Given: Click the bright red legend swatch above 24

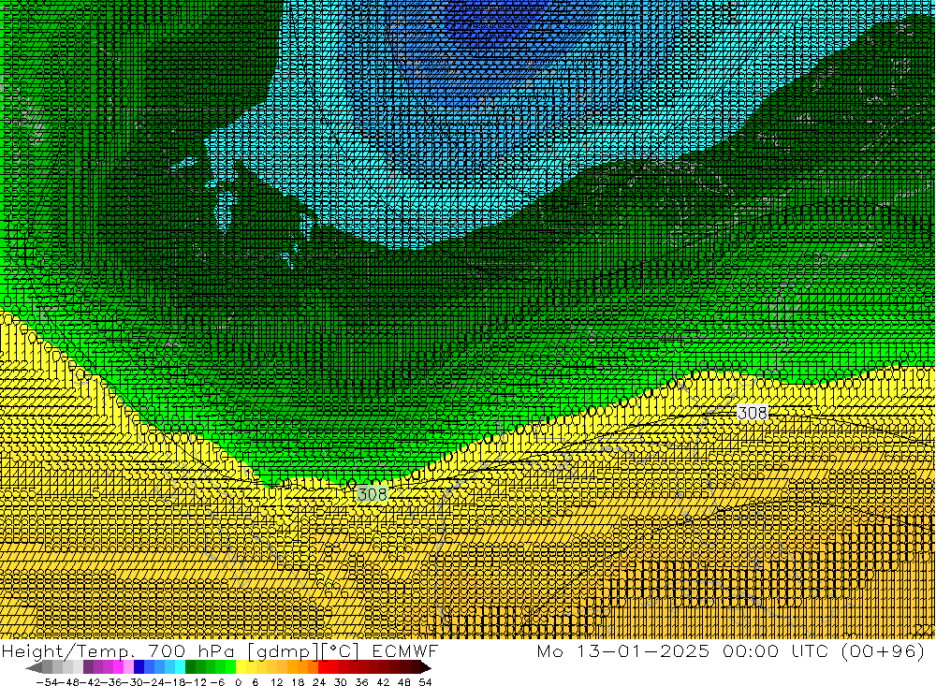Looking at the screenshot, I should pyautogui.click(x=323, y=666).
